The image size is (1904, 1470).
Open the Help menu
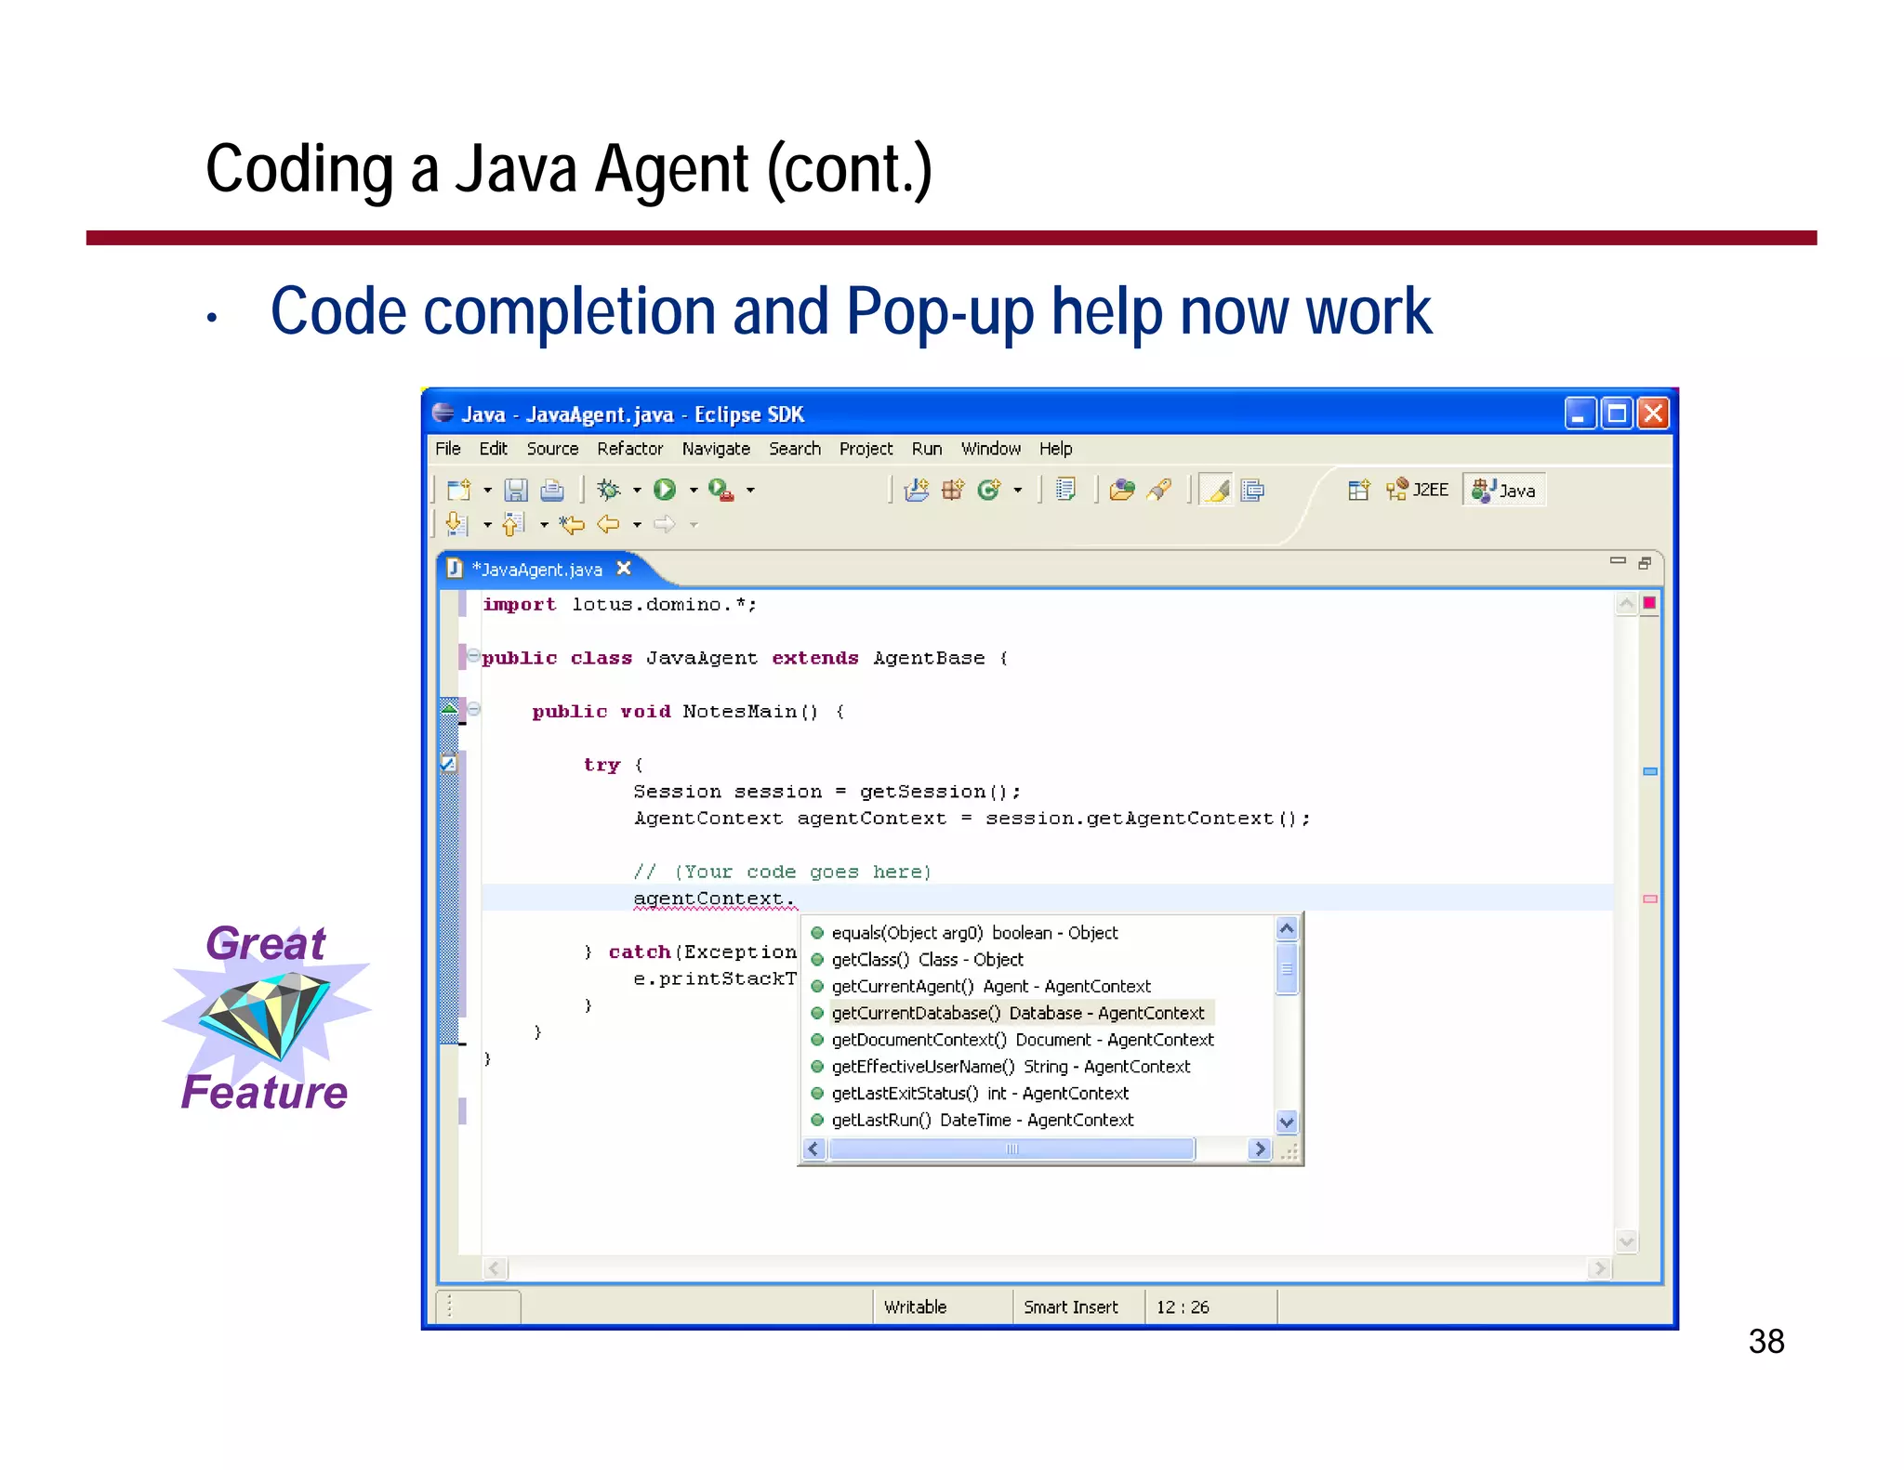coord(1056,449)
